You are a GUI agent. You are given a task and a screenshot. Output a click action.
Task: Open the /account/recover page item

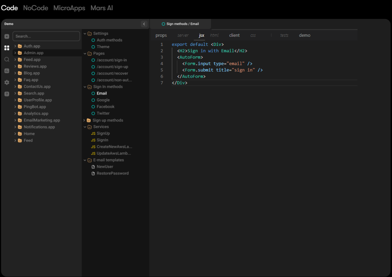112,74
